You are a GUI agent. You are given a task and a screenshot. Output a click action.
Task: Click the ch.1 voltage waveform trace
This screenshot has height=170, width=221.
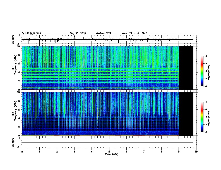tap(100, 39)
